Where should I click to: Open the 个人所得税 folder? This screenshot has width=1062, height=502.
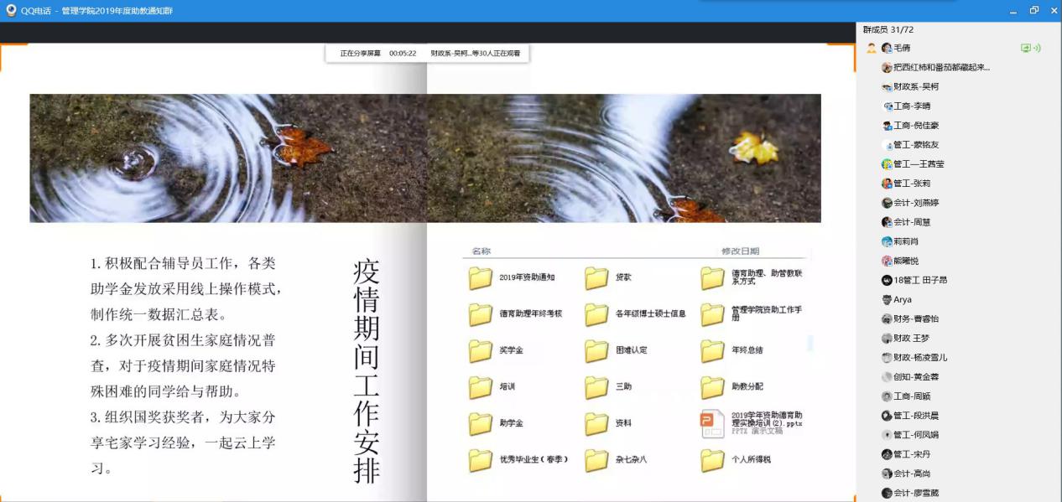712,460
